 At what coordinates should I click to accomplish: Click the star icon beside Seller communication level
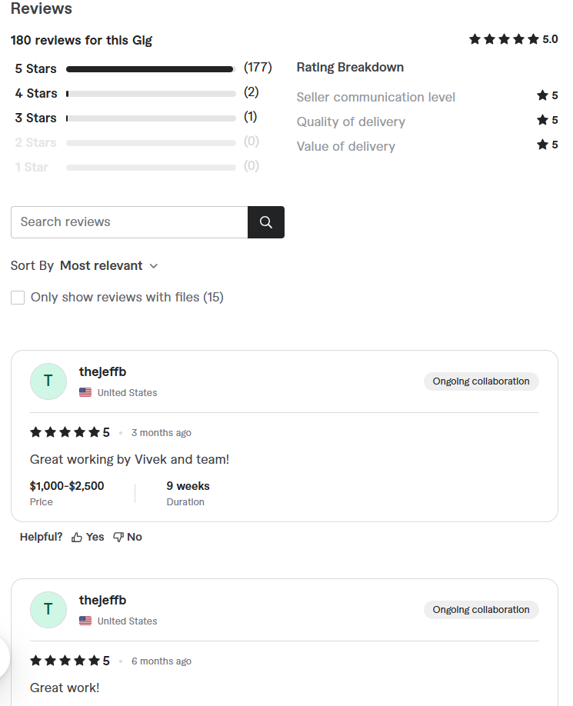point(542,95)
